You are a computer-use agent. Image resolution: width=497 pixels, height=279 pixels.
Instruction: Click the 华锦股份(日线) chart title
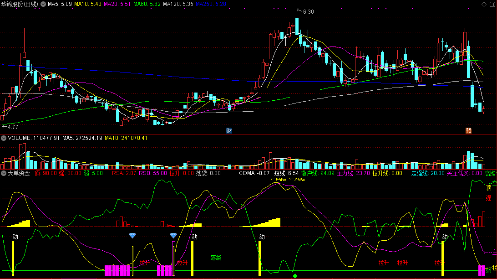click(20, 4)
